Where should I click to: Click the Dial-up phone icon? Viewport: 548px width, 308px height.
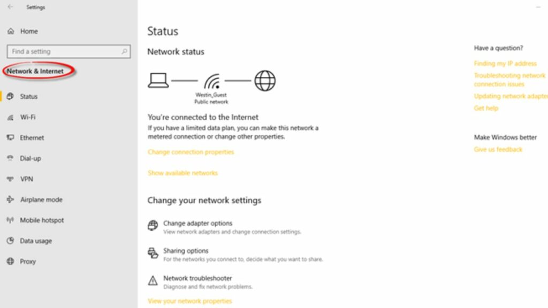pos(11,158)
